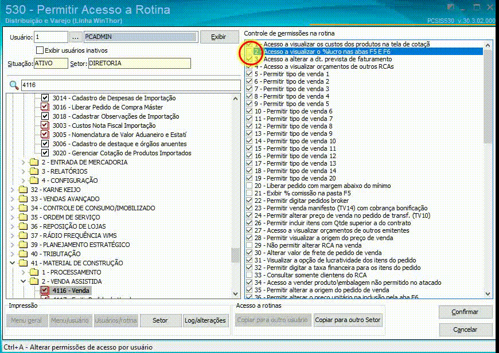Viewport: 499px width, 353px height.
Task: Check permission 29 - Não permitir alterar RCA
Action: (249, 245)
